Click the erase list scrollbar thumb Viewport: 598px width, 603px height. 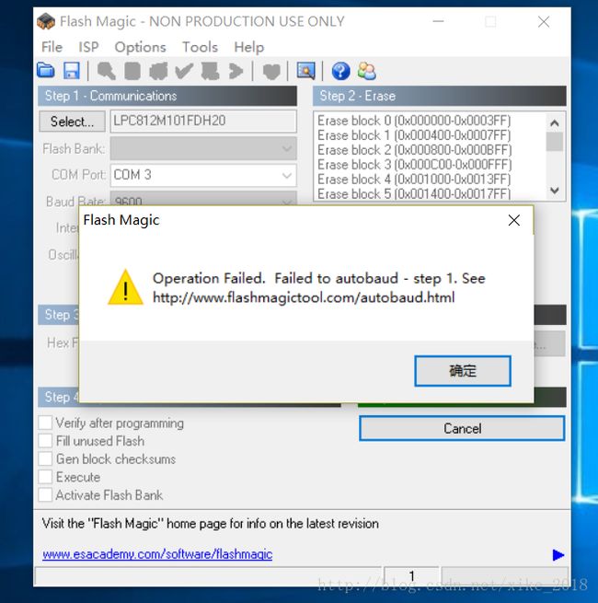coord(555,142)
